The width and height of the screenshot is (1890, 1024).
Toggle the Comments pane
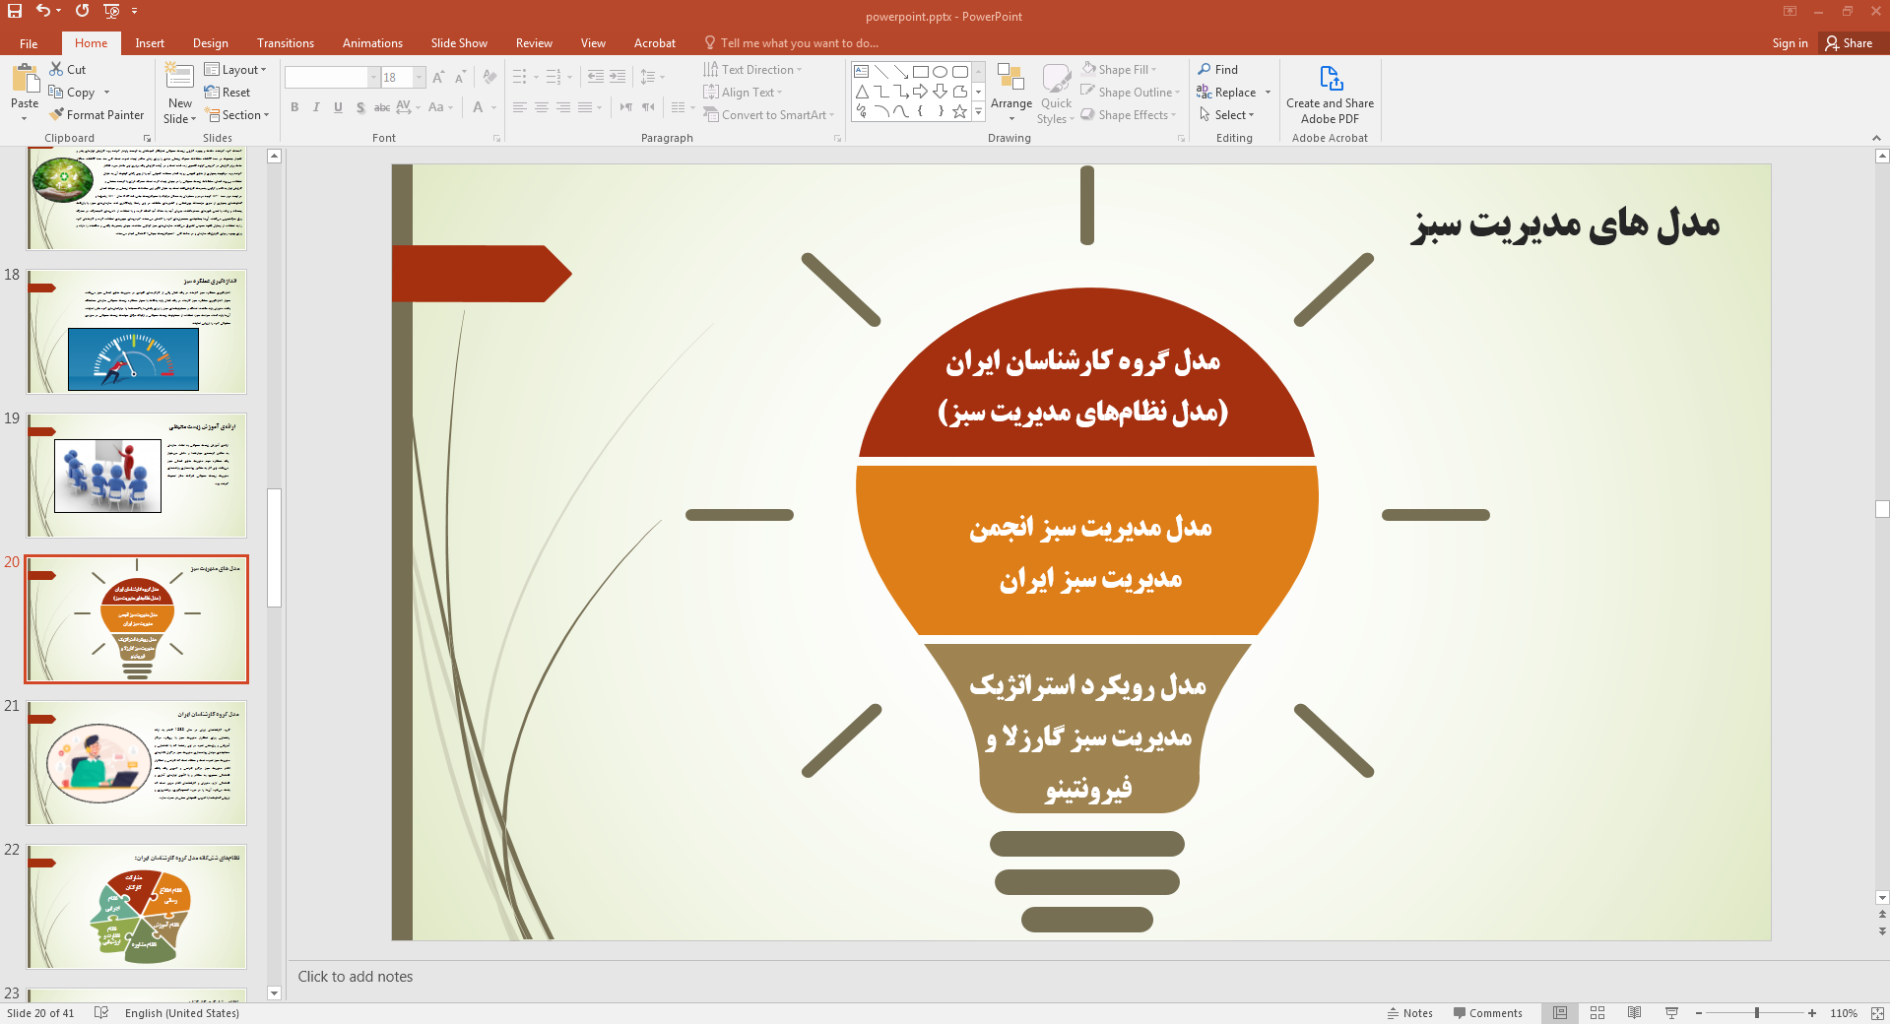pyautogui.click(x=1487, y=1013)
